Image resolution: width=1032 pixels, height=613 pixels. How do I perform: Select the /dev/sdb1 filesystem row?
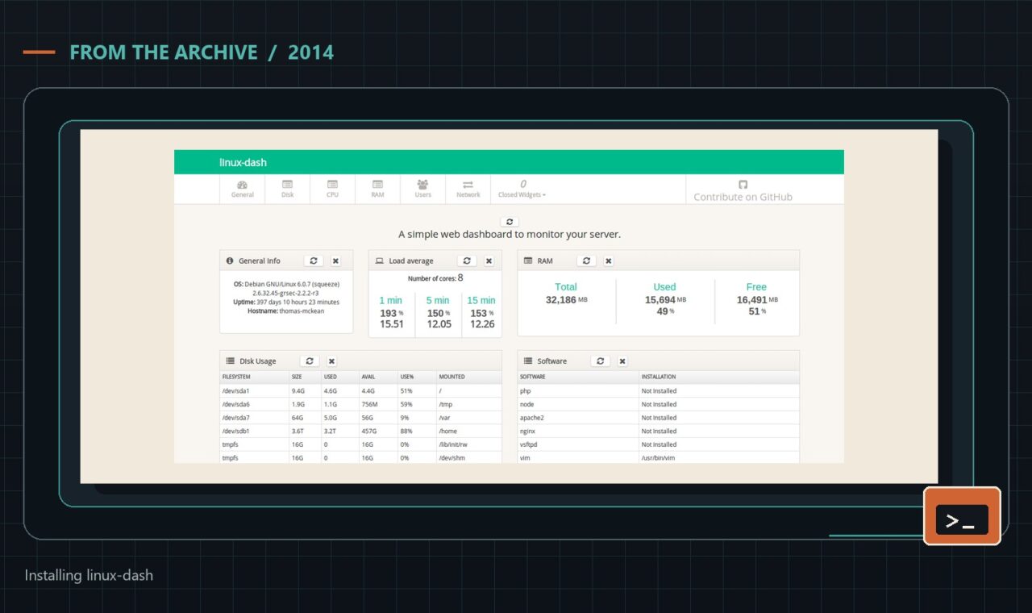(x=360, y=431)
